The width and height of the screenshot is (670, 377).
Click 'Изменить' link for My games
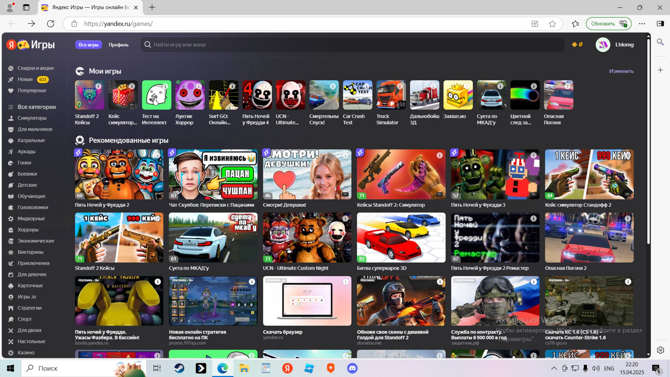coord(621,71)
